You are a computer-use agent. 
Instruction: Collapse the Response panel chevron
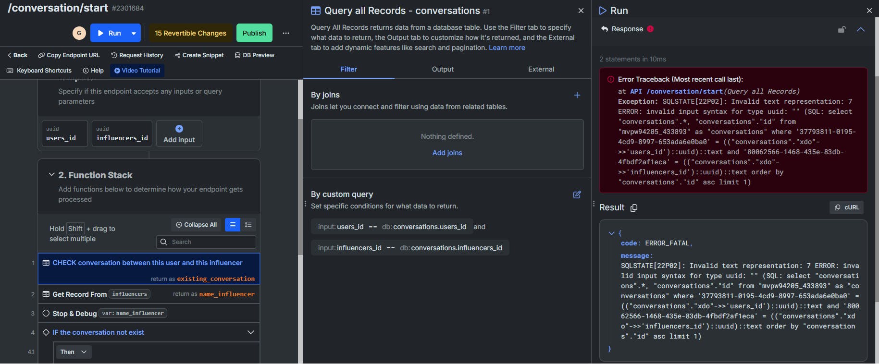[860, 29]
